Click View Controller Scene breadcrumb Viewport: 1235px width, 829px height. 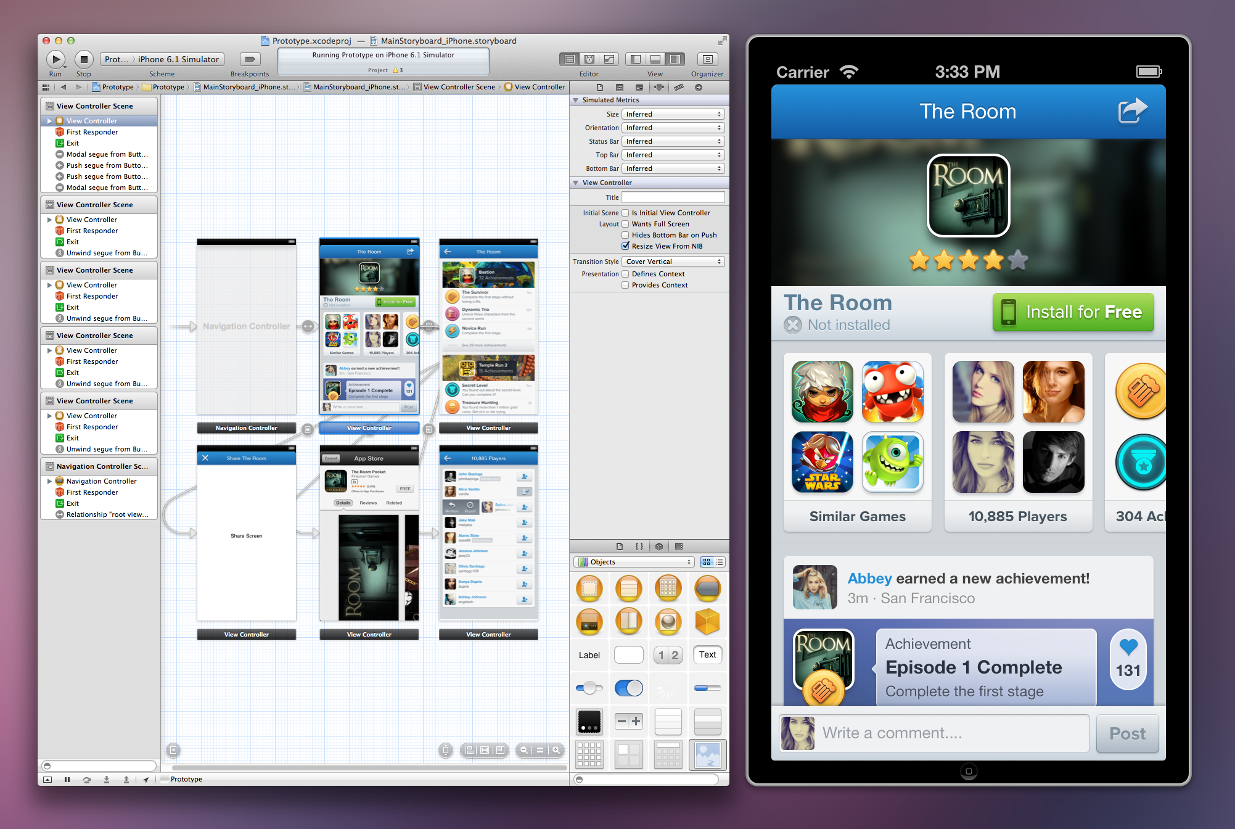459,87
